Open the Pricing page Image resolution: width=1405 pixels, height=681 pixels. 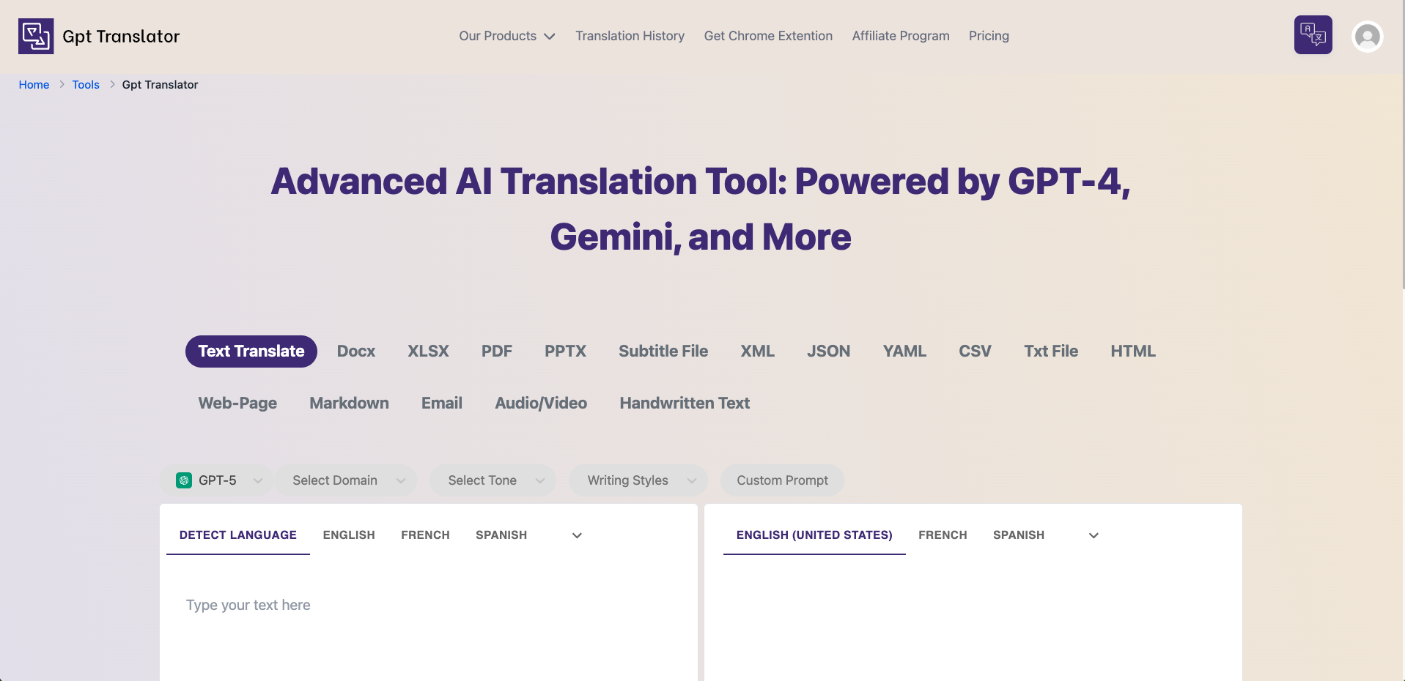click(989, 36)
